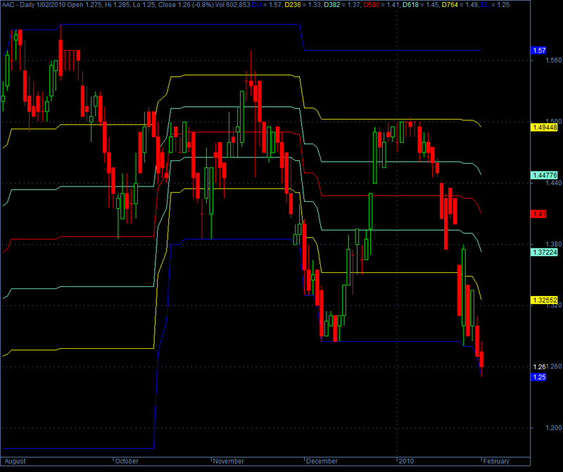Click the 1.440 axis value
This screenshot has width=563, height=472.
[x=553, y=183]
